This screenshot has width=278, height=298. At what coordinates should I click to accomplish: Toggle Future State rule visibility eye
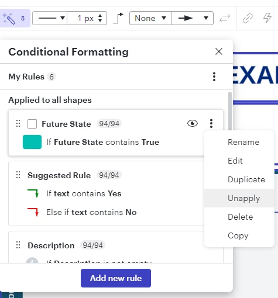pos(193,123)
